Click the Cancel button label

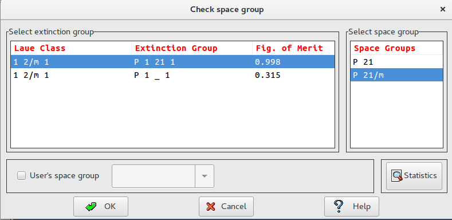click(234, 206)
